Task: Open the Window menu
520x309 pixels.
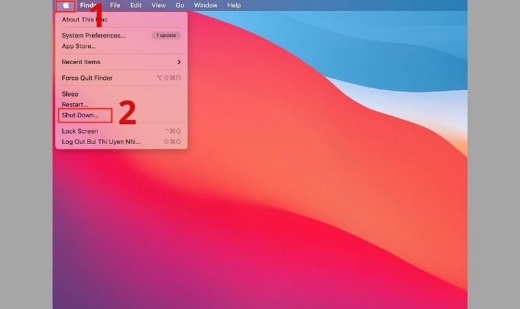Action: point(205,5)
